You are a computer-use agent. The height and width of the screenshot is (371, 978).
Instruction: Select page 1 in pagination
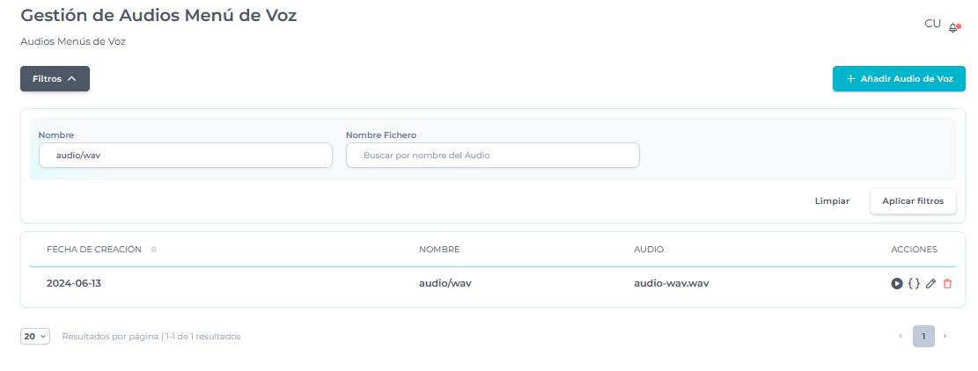(923, 336)
